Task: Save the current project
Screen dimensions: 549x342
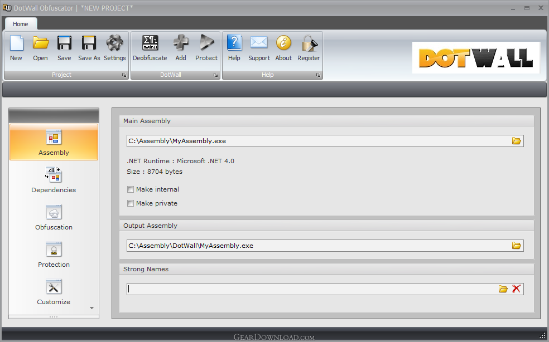Action: pyautogui.click(x=64, y=49)
